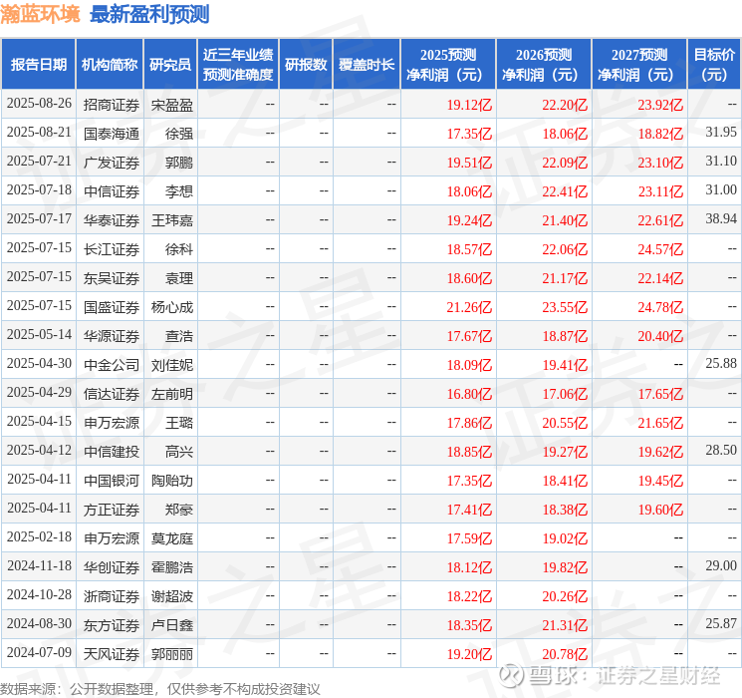This screenshot has height=698, width=742.
Task: Click the 中信建投 institution cell
Action: coord(112,451)
